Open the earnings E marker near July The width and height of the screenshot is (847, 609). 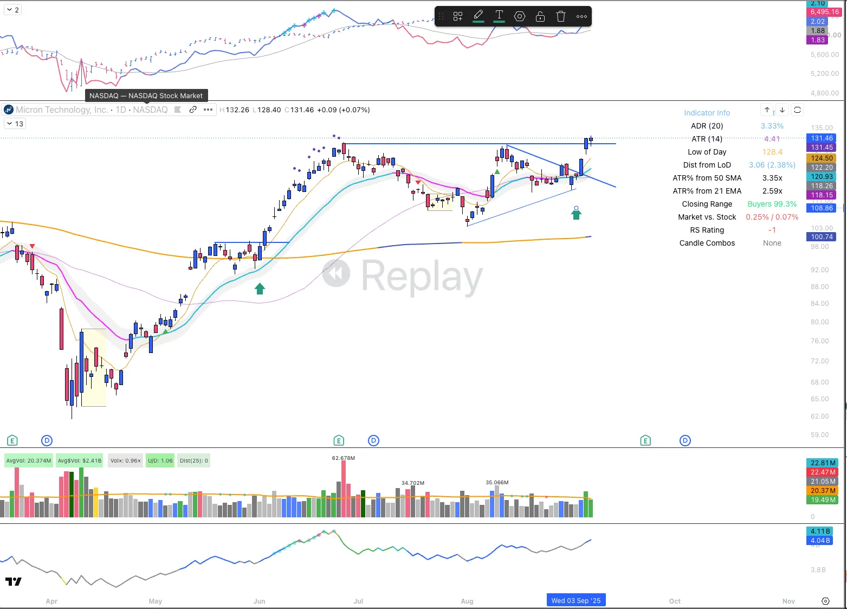click(339, 440)
